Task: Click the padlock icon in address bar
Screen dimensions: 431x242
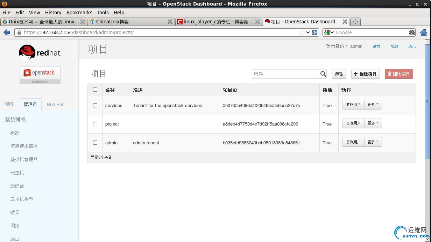Action: [x=19, y=32]
